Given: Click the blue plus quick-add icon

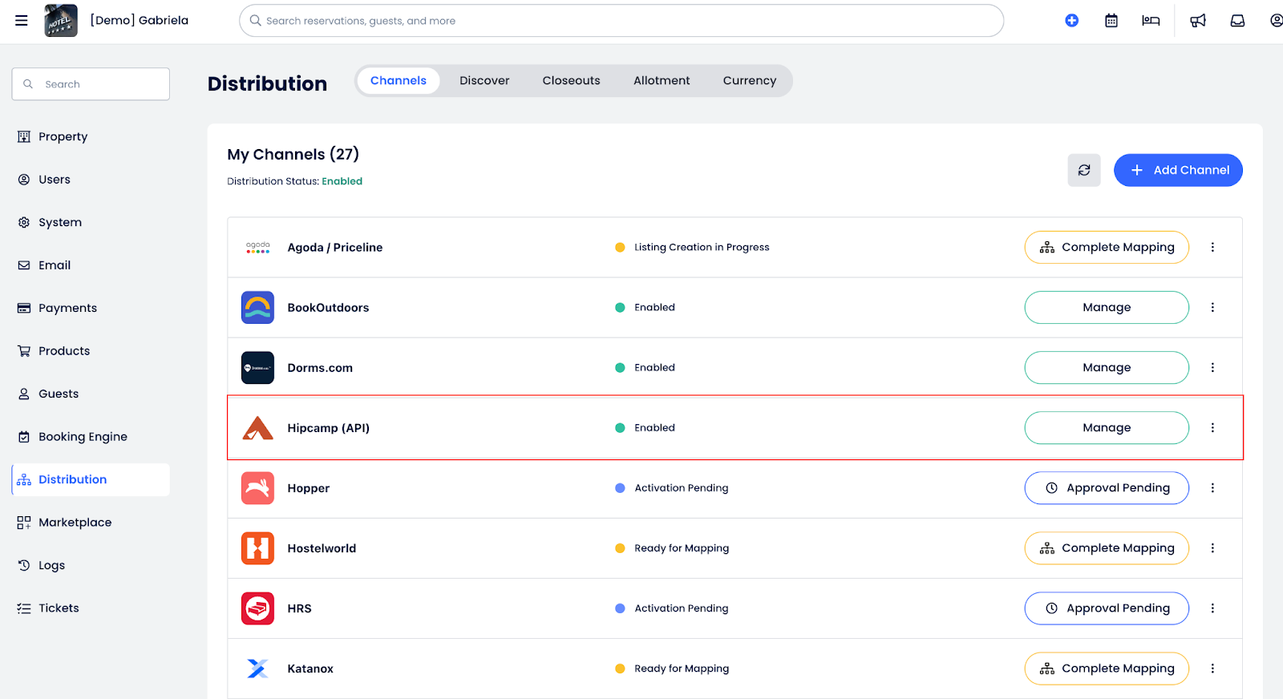Looking at the screenshot, I should (1071, 21).
